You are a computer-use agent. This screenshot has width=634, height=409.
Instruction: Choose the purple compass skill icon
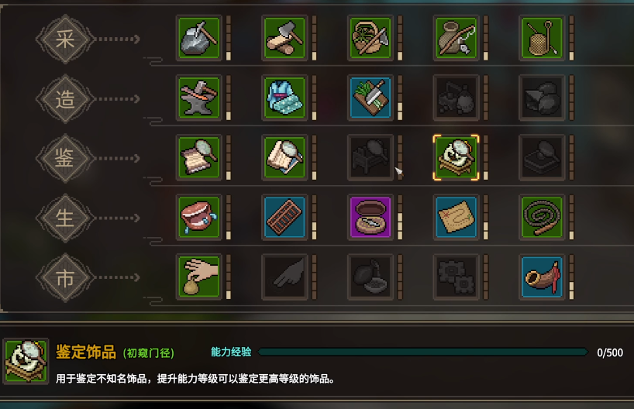point(370,218)
